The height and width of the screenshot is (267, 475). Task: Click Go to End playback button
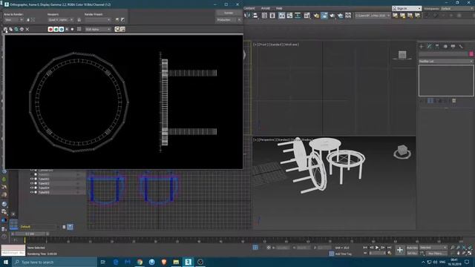tap(389, 248)
